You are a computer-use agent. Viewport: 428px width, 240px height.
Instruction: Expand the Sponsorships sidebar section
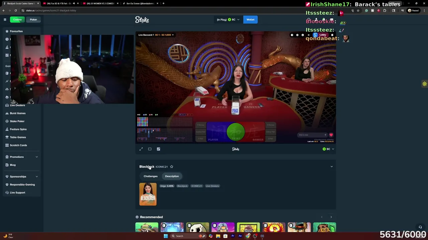[37, 177]
